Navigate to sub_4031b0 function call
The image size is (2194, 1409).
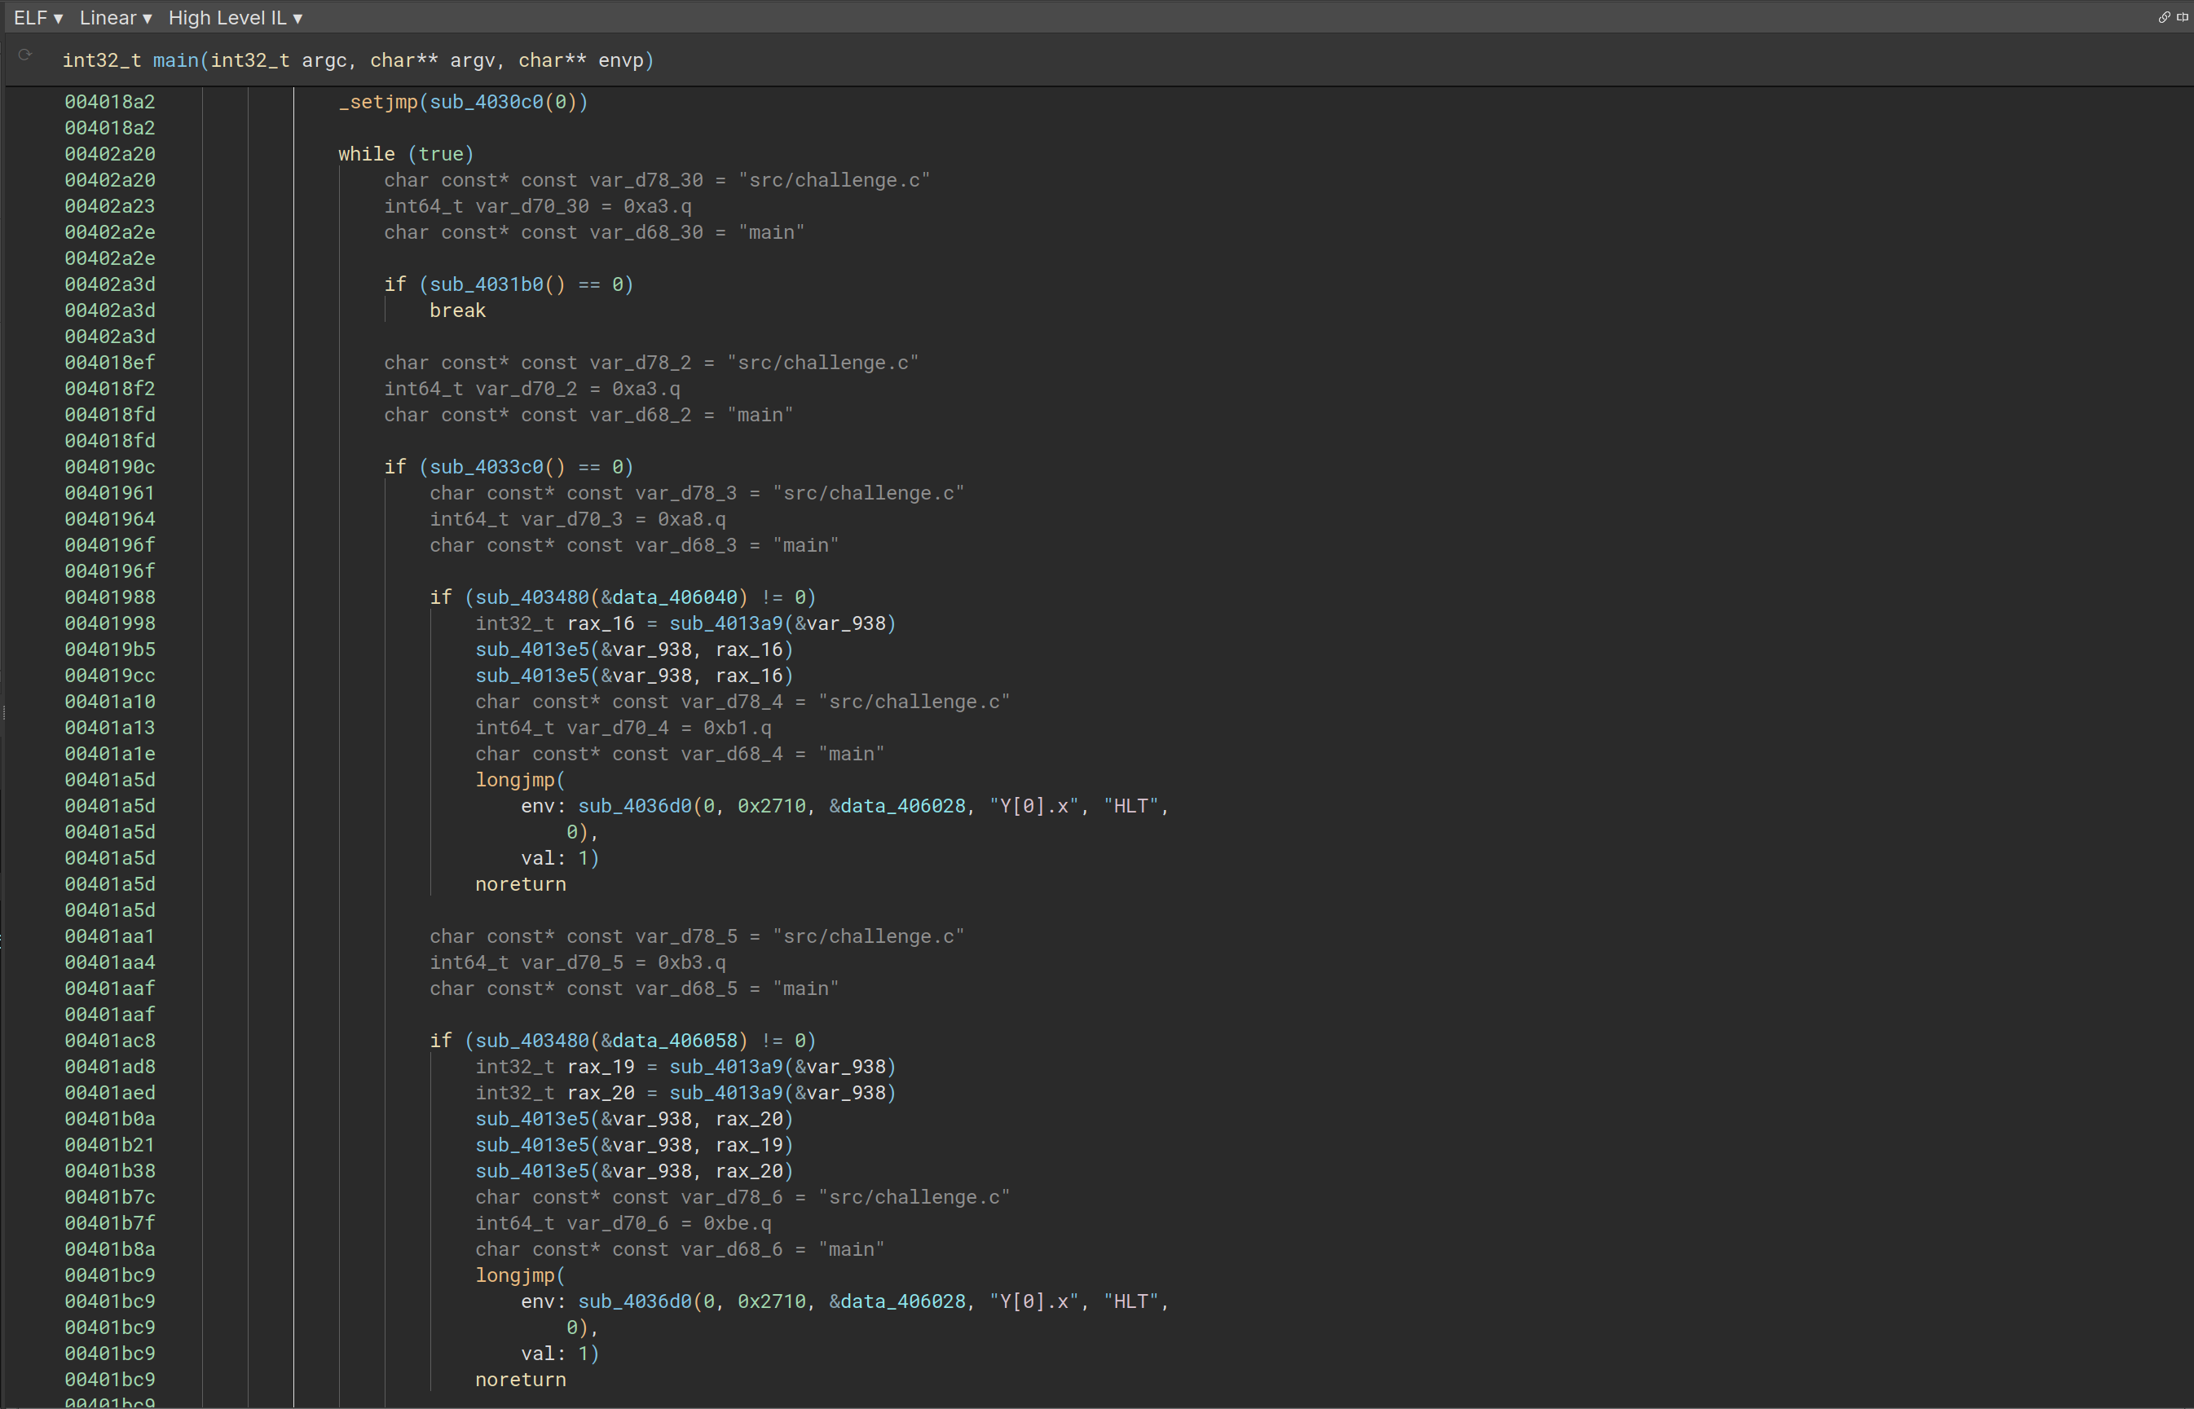pyautogui.click(x=486, y=284)
